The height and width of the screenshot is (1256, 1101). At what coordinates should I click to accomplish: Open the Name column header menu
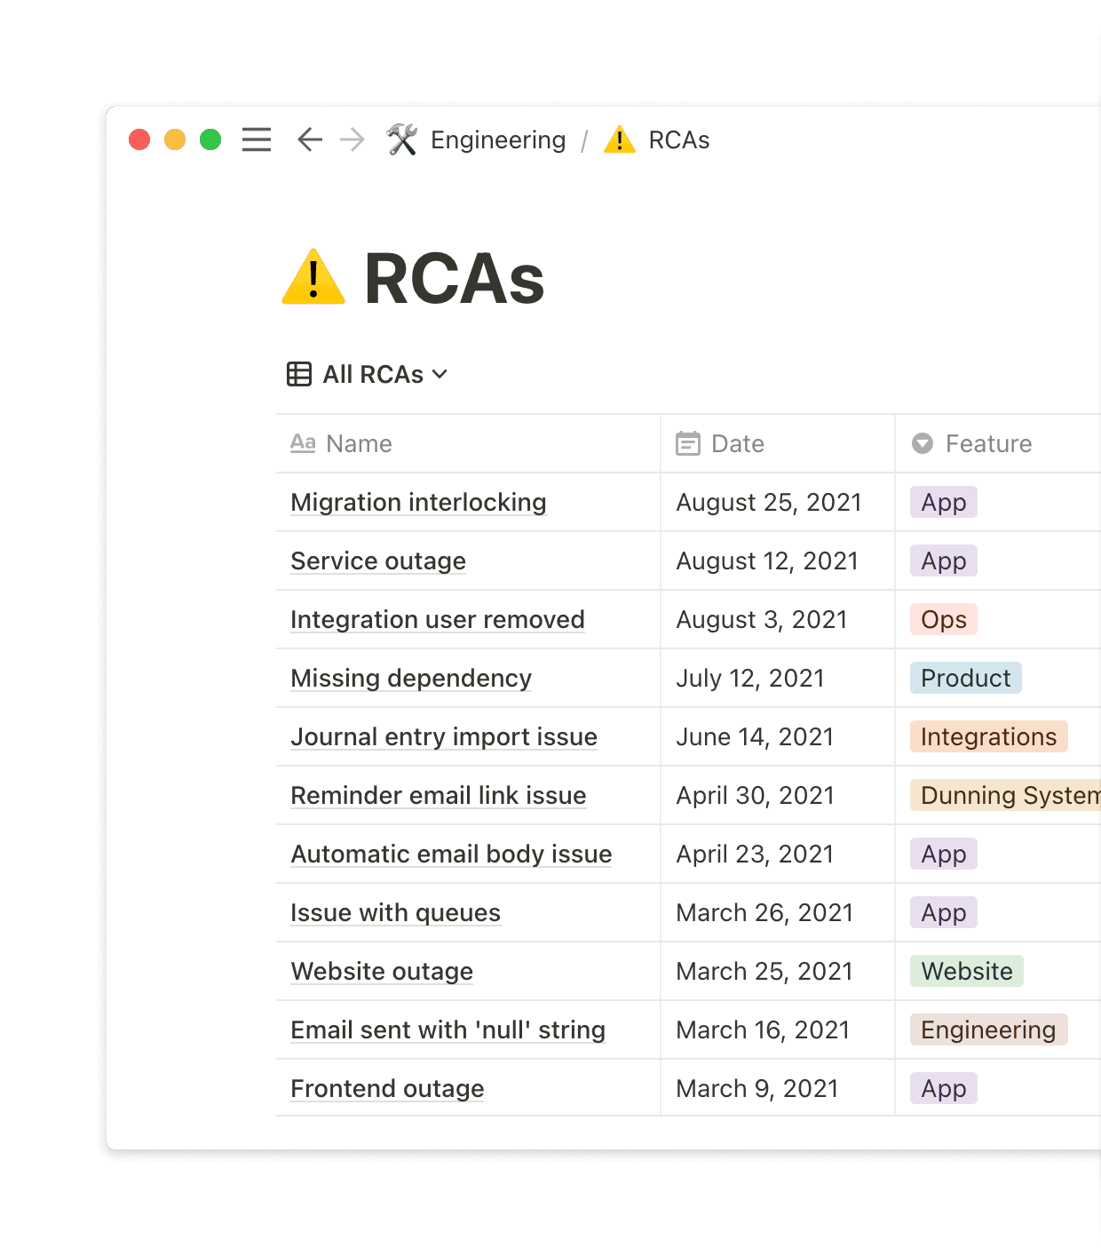[359, 443]
